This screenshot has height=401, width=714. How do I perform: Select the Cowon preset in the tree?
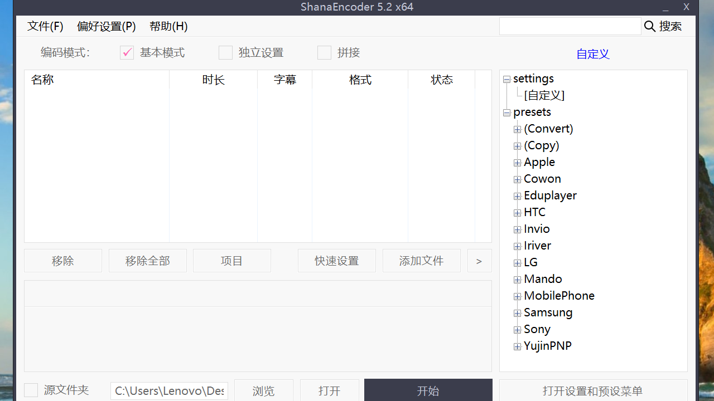click(542, 178)
